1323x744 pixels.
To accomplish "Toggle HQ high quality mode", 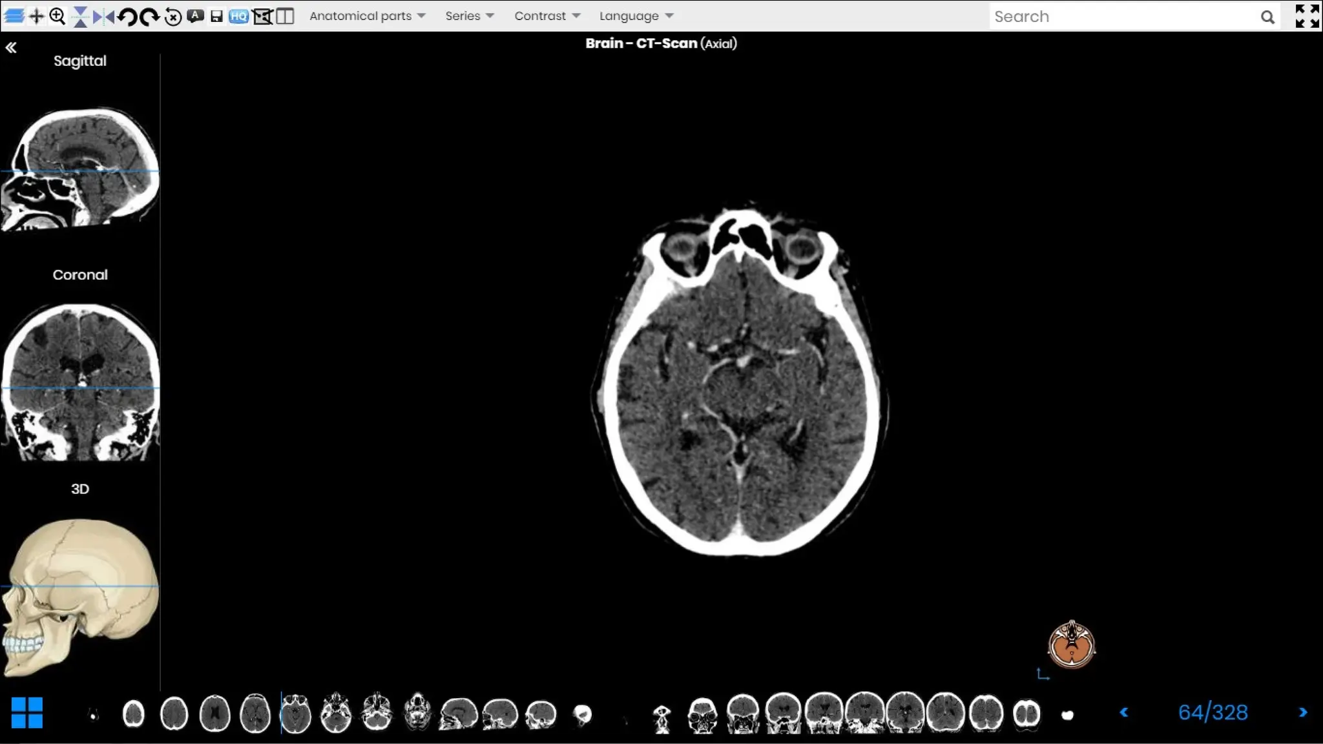I will pos(238,17).
